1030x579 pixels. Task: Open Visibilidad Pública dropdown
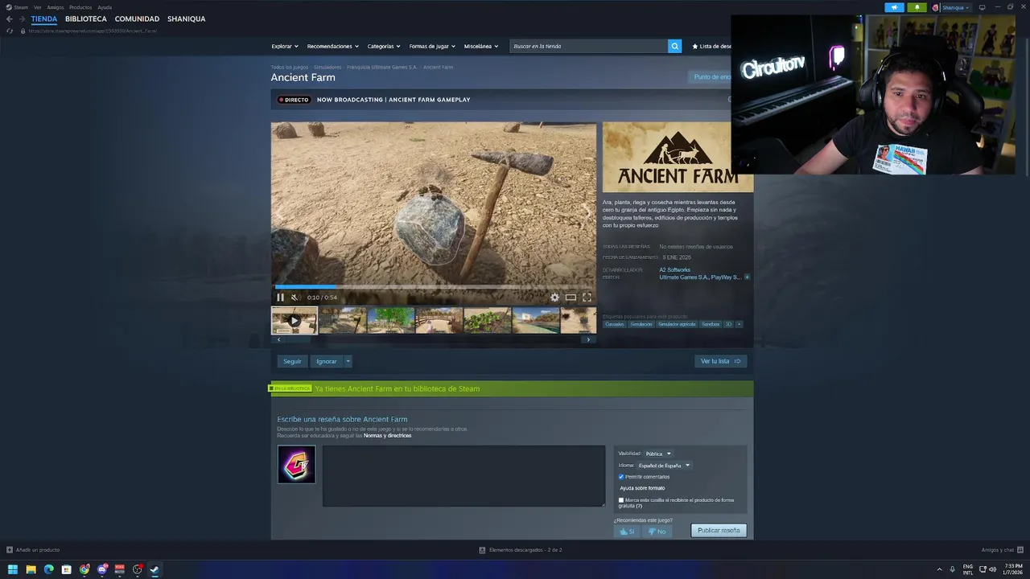pyautogui.click(x=657, y=454)
